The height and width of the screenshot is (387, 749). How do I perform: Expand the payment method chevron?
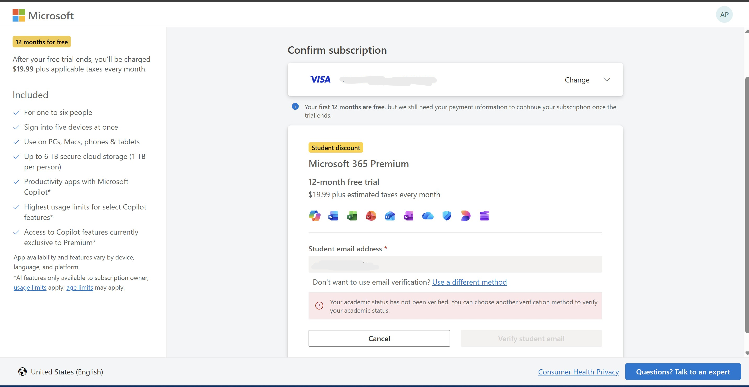click(x=607, y=80)
